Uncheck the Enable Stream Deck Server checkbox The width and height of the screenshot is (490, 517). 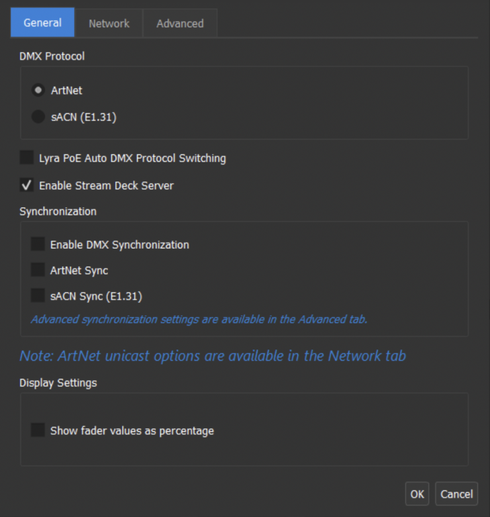(26, 185)
